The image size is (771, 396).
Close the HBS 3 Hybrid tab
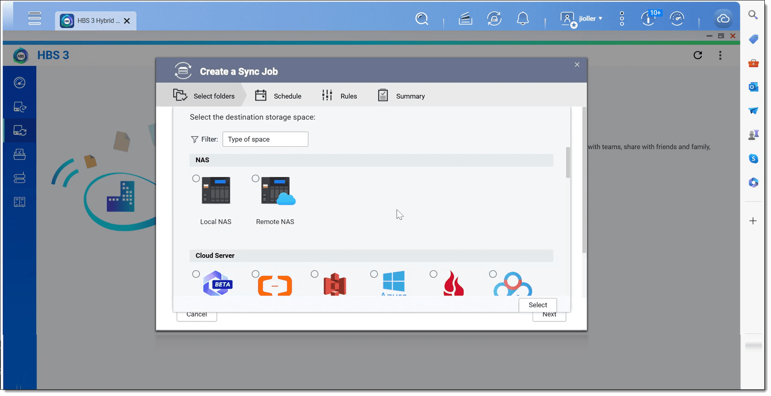[127, 21]
